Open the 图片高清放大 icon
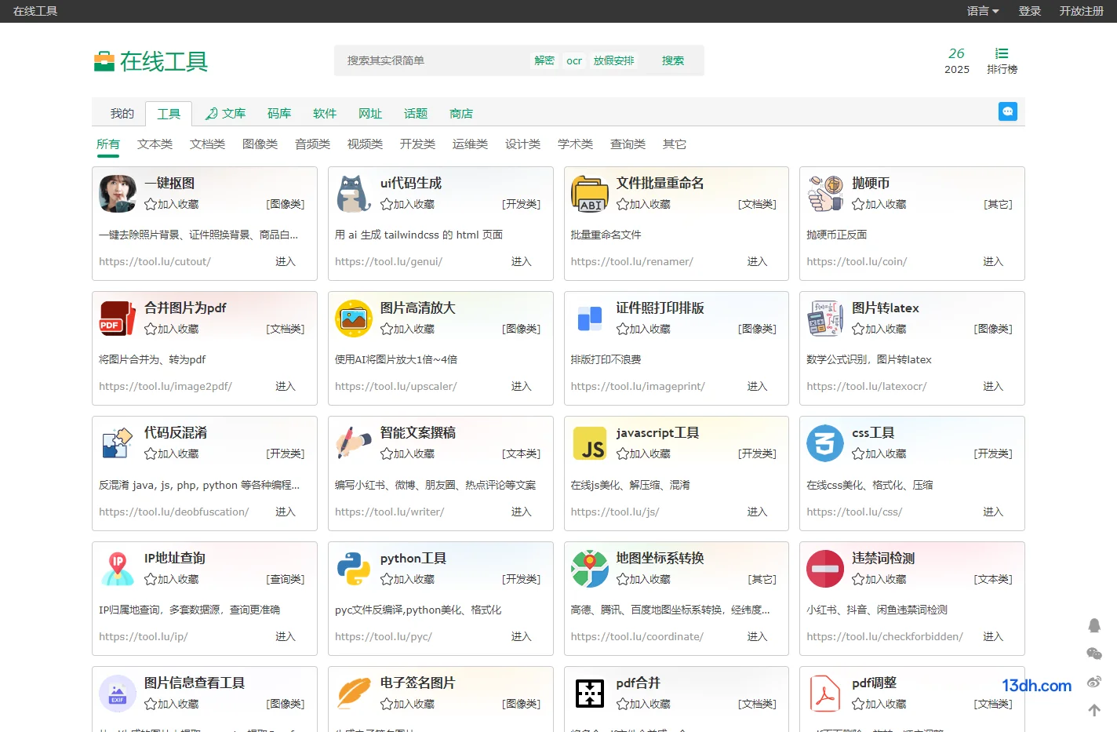This screenshot has height=732, width=1117. coord(354,318)
